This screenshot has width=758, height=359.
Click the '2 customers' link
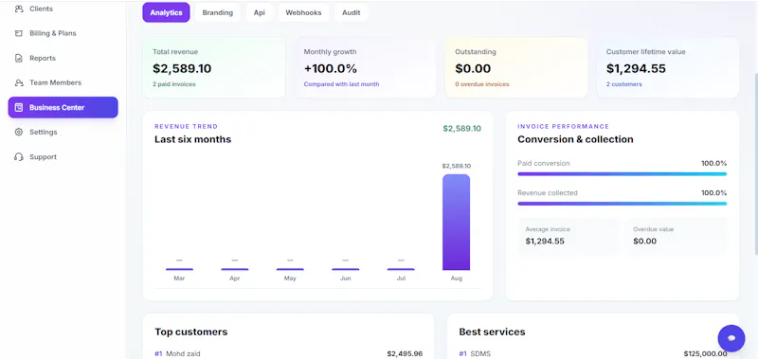click(x=624, y=84)
